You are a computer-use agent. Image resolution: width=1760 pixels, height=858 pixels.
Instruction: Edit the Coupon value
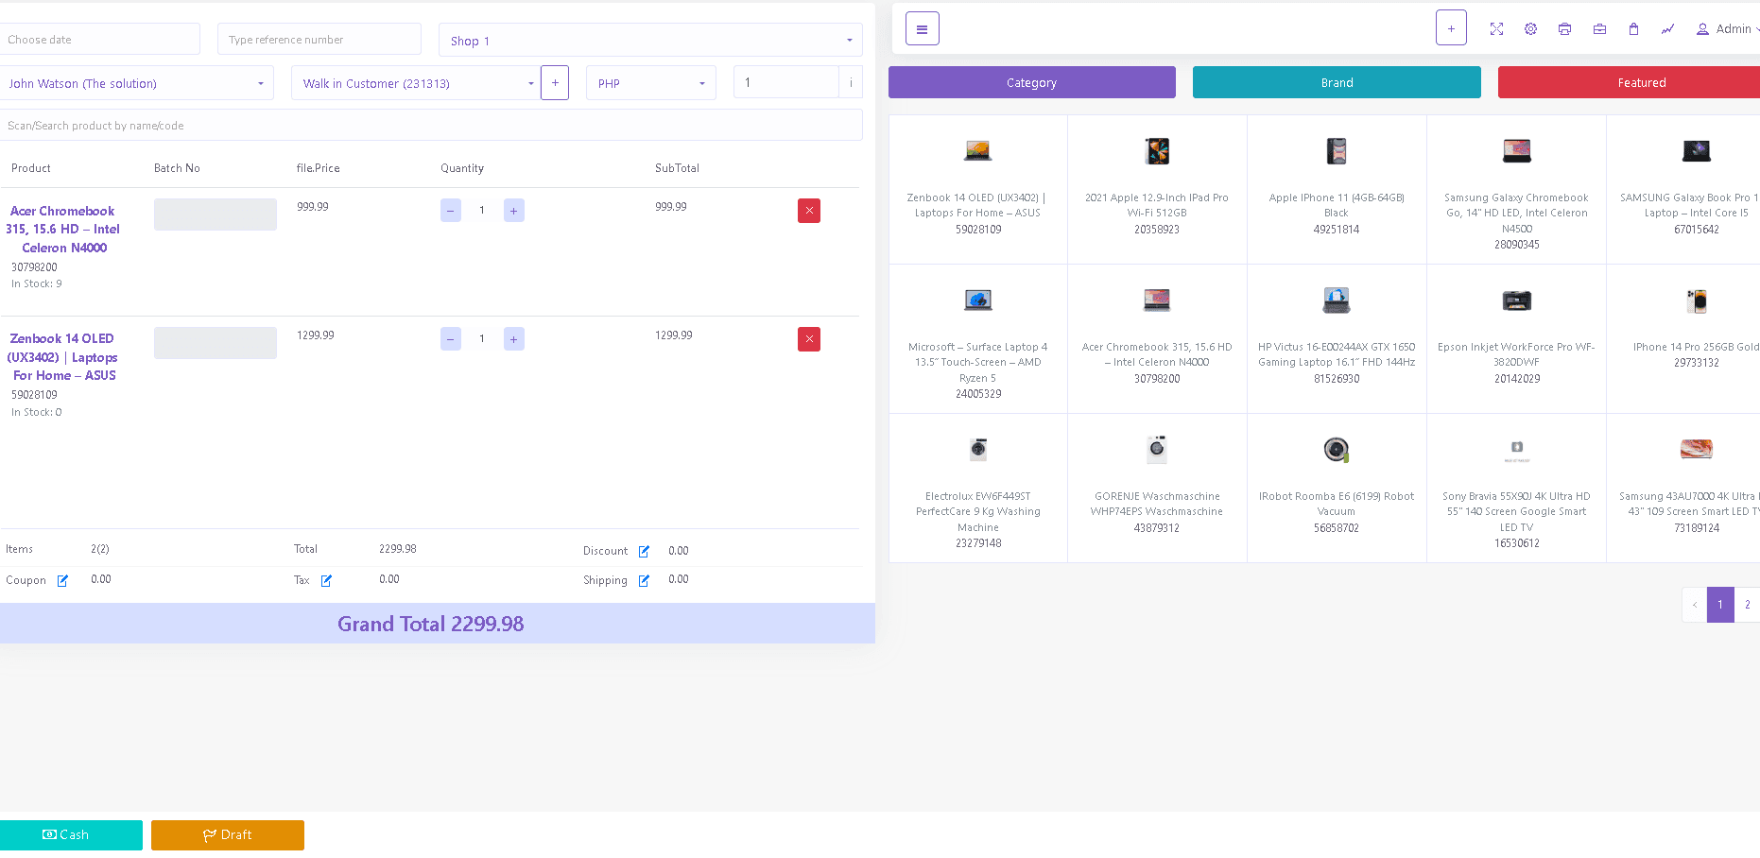[x=62, y=580]
